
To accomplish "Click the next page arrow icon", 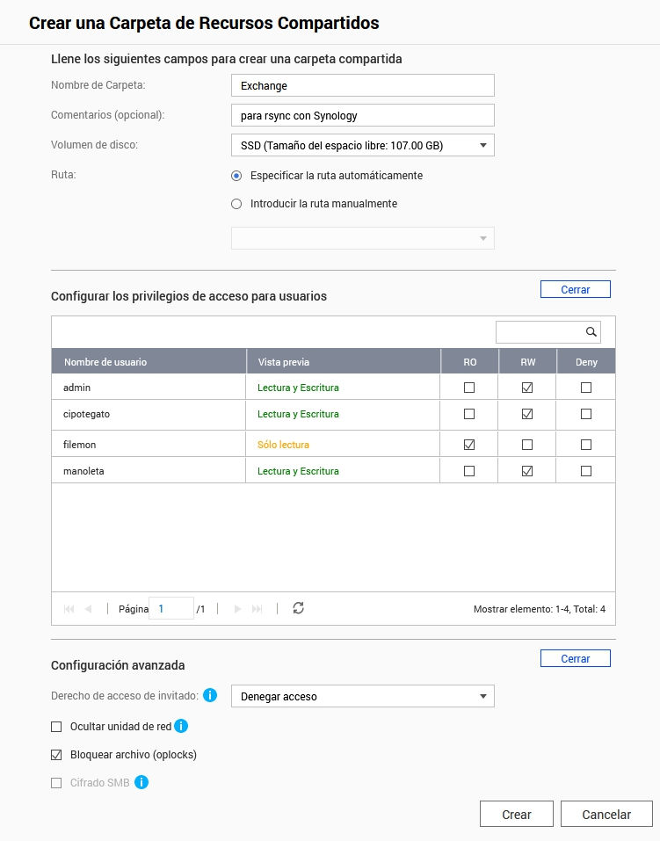I will click(237, 608).
